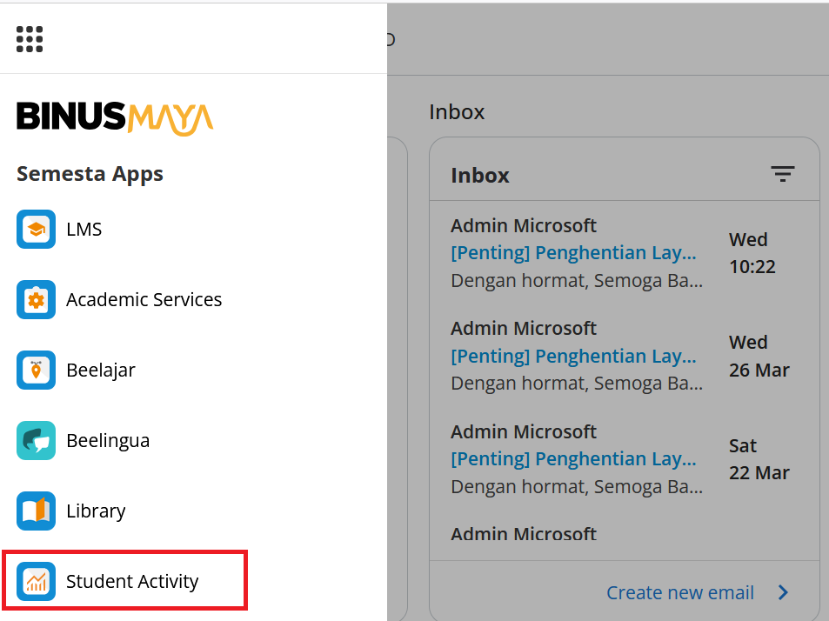Open the Student Activity chart icon
The image size is (829, 621).
[x=36, y=581]
